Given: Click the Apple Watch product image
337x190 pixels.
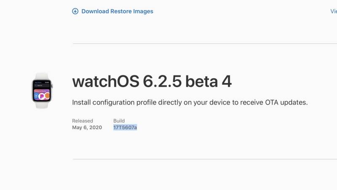Looking at the screenshot, I should pos(42,91).
